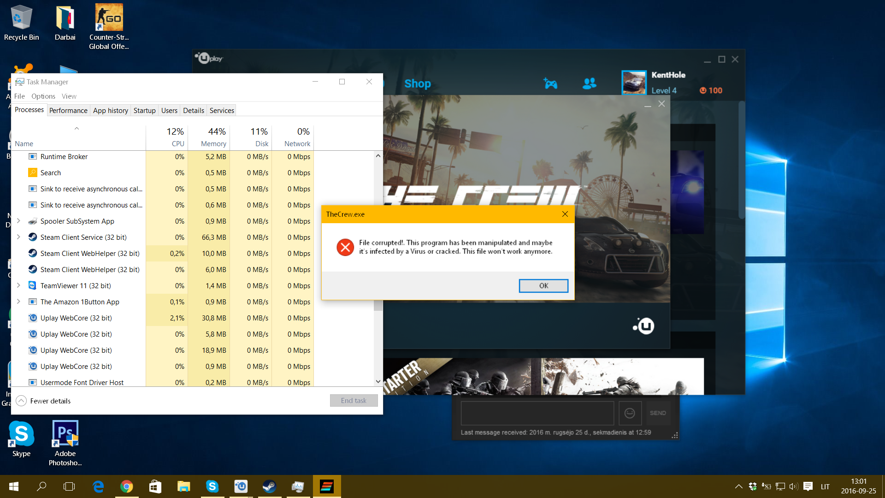This screenshot has width=885, height=498.
Task: Click sort arrow above Name column
Action: coord(77,129)
